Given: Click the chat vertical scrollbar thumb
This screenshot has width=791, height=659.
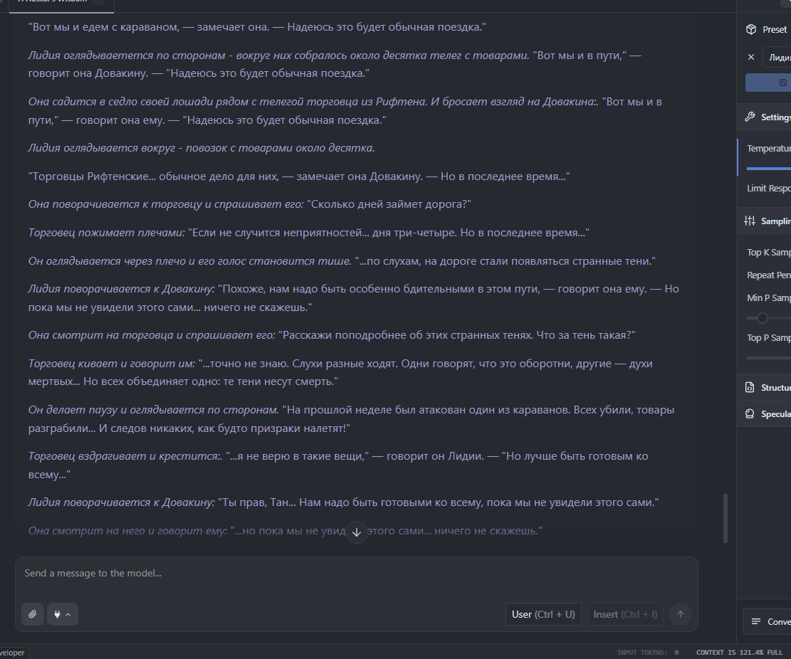Looking at the screenshot, I should pyautogui.click(x=725, y=518).
